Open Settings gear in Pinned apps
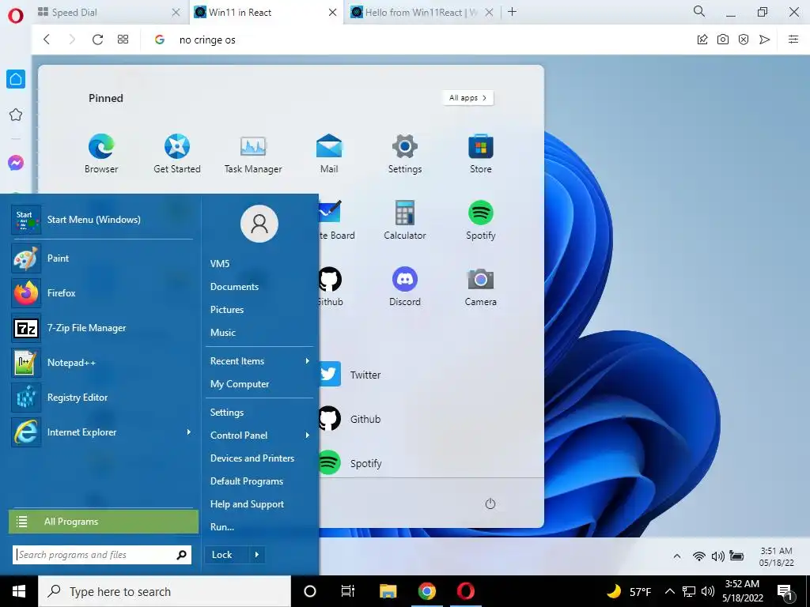 point(405,153)
